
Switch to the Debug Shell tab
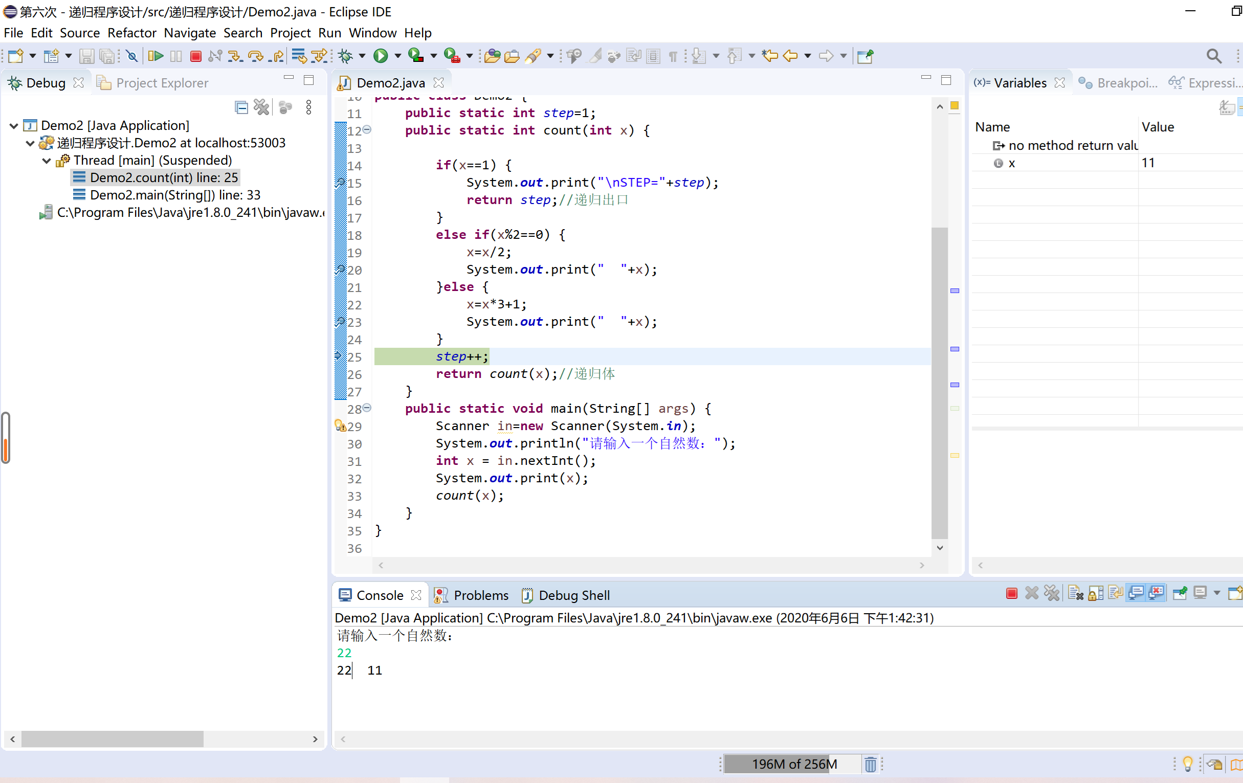(x=566, y=595)
